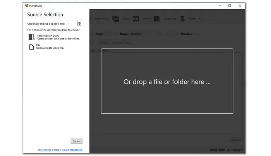271x156 pixels.
Task: Click the File document icon
Action: click(x=31, y=47)
